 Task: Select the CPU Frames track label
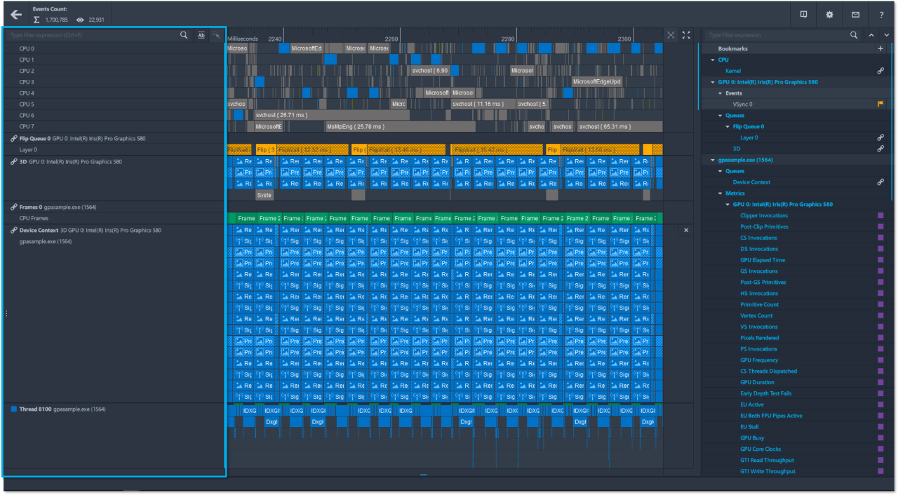[x=34, y=218]
